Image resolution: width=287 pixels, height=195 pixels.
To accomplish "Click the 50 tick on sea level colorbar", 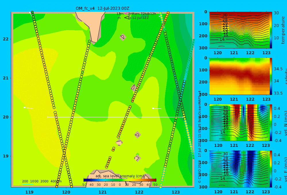I will (x=155, y=185).
